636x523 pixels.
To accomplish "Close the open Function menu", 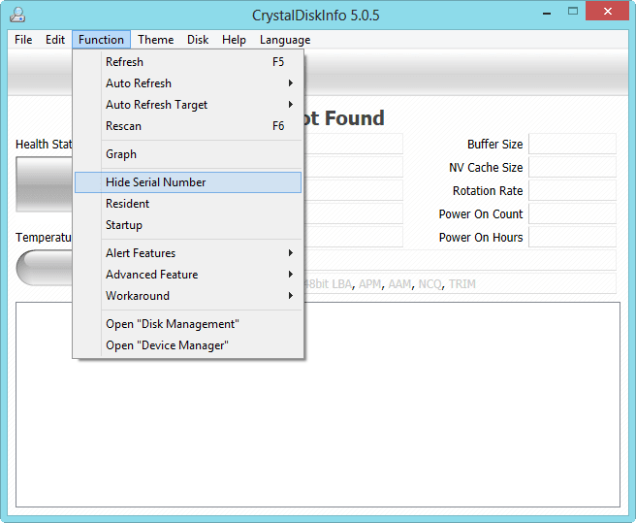I will pyautogui.click(x=101, y=40).
